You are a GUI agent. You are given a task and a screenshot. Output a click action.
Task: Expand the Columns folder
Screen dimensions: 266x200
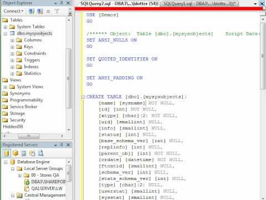12,41
